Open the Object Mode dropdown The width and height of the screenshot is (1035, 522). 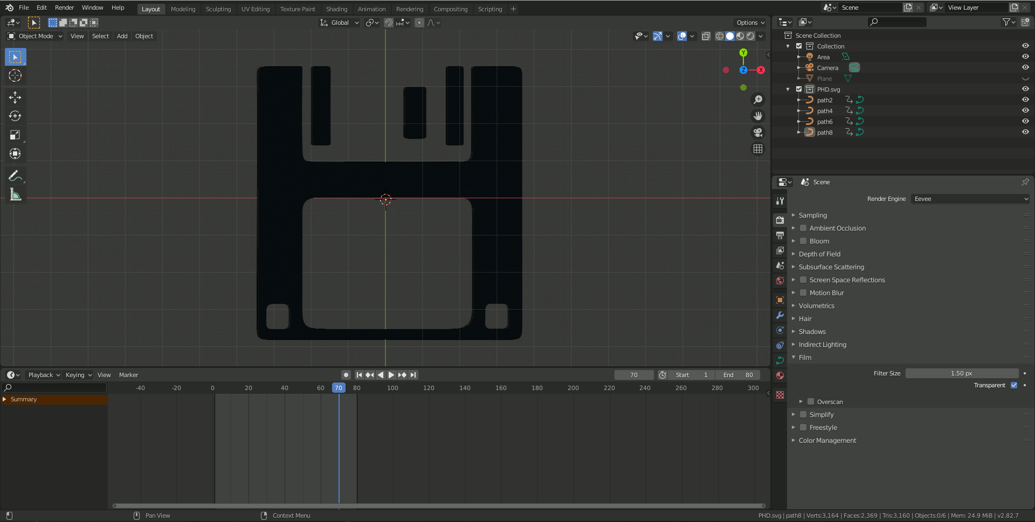click(x=35, y=36)
